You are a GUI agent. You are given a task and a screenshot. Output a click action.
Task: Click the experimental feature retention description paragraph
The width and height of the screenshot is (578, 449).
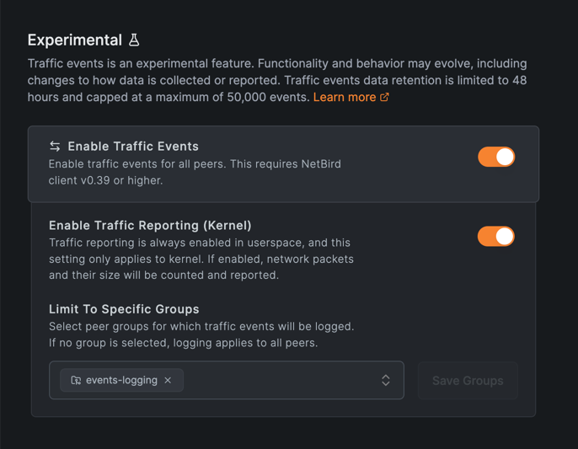[276, 80]
